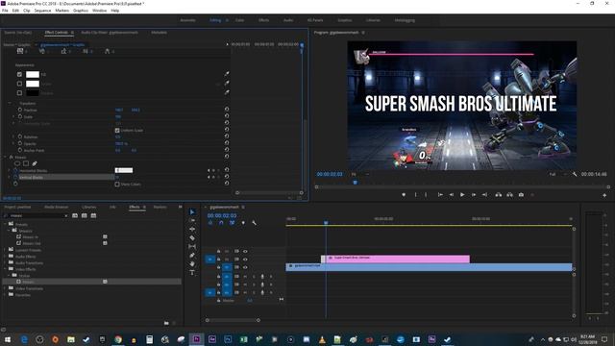
Task: Toggle the Fill checkbox in Appearance
Action: coord(19,74)
